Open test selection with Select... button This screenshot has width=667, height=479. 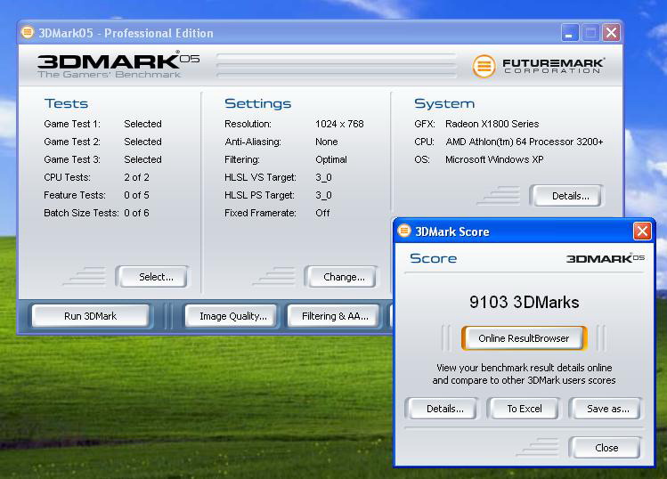[156, 277]
